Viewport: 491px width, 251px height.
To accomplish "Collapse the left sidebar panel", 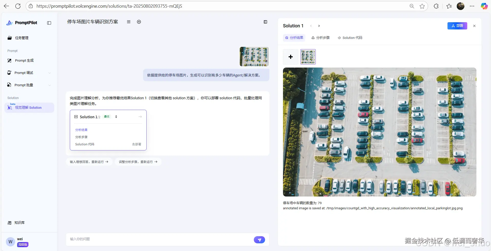I will [49, 23].
